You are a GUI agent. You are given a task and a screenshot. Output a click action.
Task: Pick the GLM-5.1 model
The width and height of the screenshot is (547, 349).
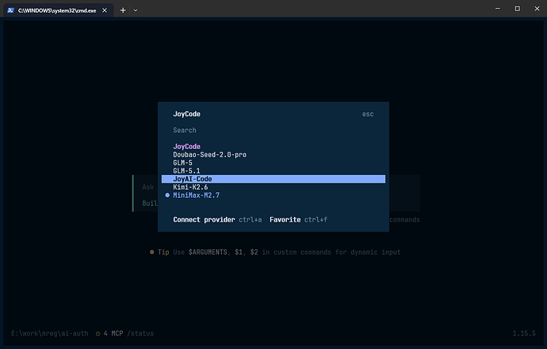[x=273, y=171]
